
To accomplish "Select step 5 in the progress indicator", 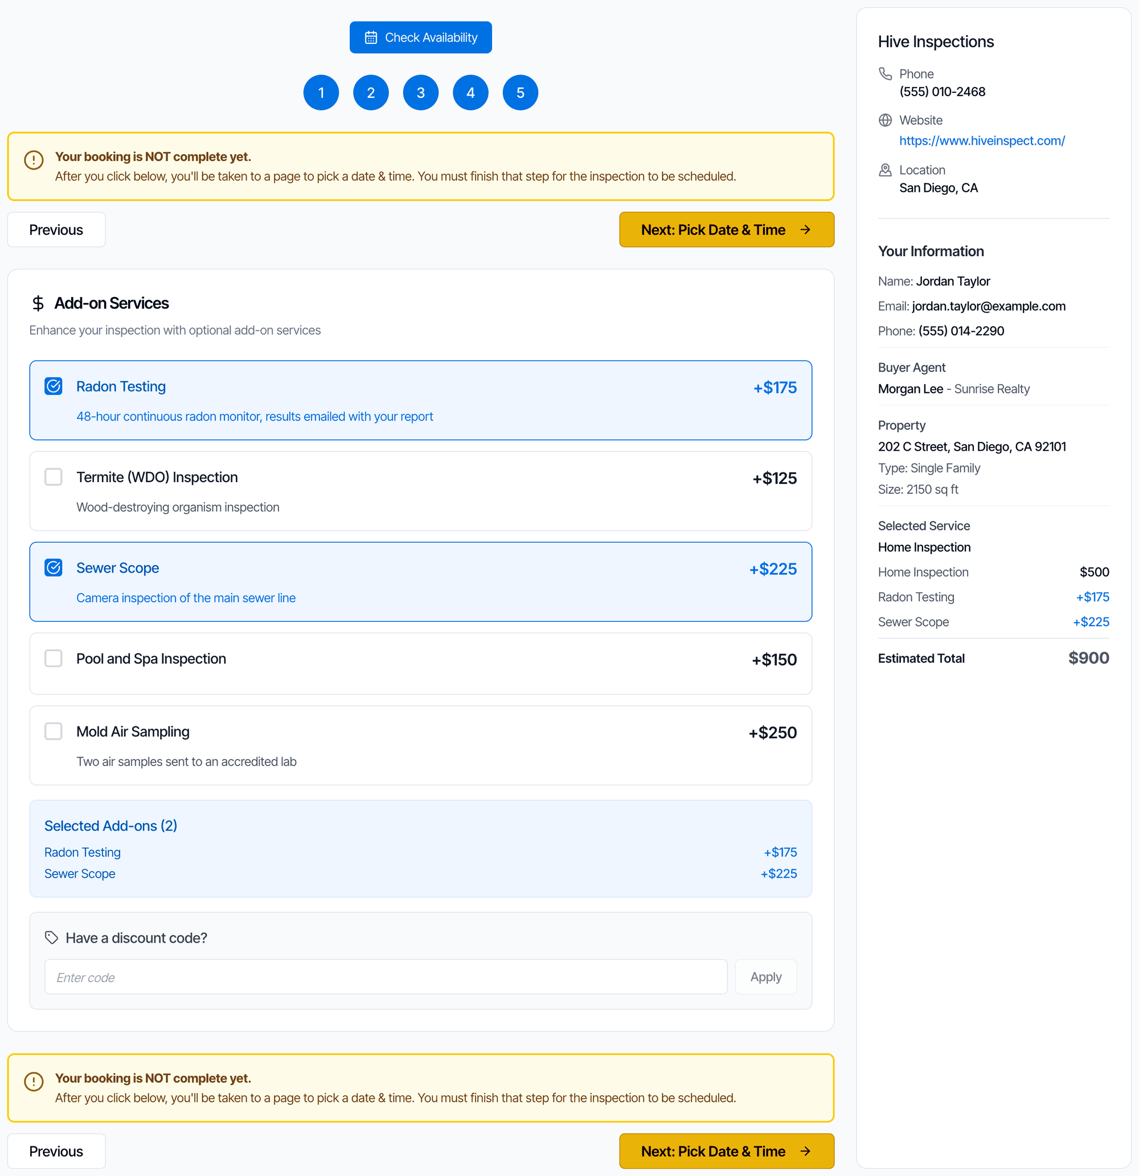I will click(x=521, y=92).
